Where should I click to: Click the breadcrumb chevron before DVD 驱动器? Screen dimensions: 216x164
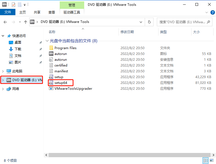click(37, 22)
